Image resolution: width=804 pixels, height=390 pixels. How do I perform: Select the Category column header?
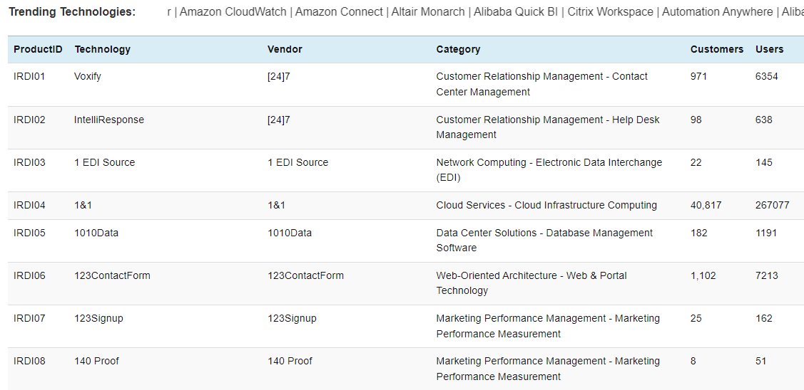[x=458, y=50]
